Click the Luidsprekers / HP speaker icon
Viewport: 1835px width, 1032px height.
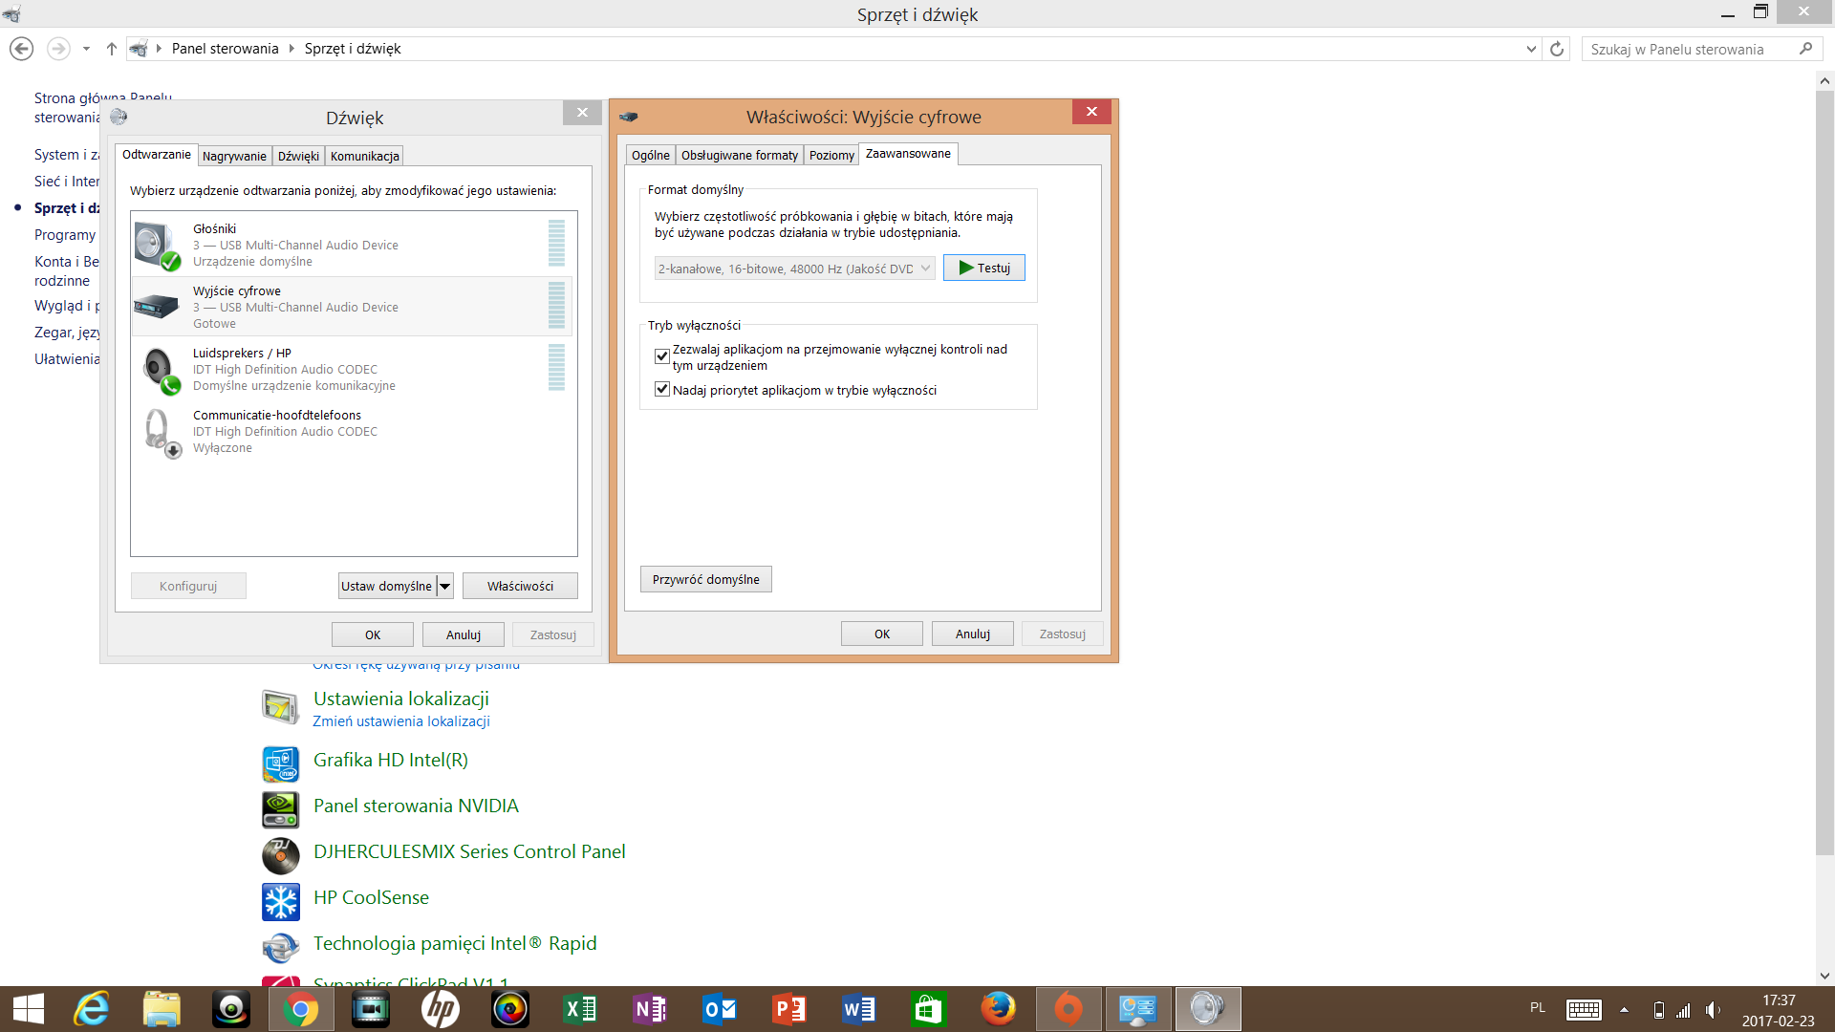point(160,370)
